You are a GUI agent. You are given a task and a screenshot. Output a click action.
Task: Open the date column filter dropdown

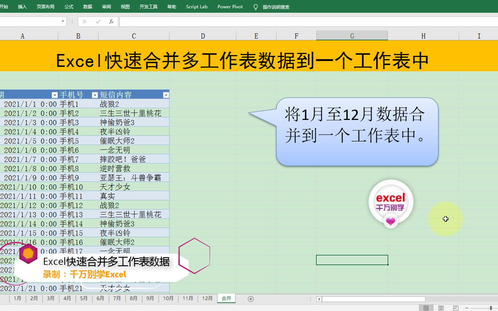click(x=54, y=95)
